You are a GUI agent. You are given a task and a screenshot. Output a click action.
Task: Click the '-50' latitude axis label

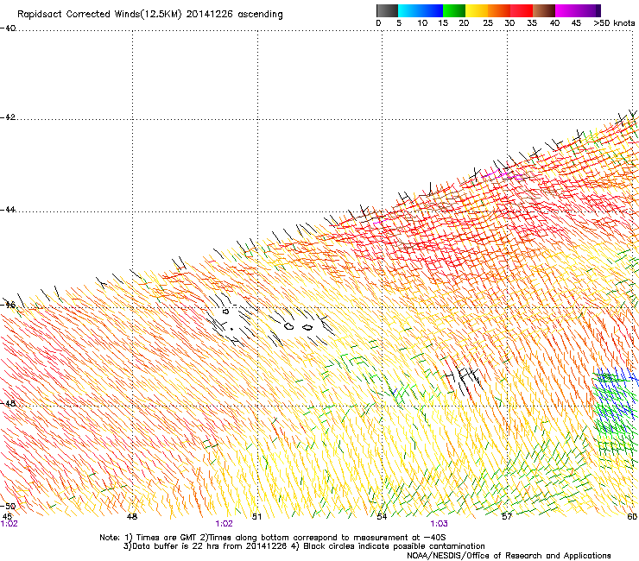click(x=8, y=506)
